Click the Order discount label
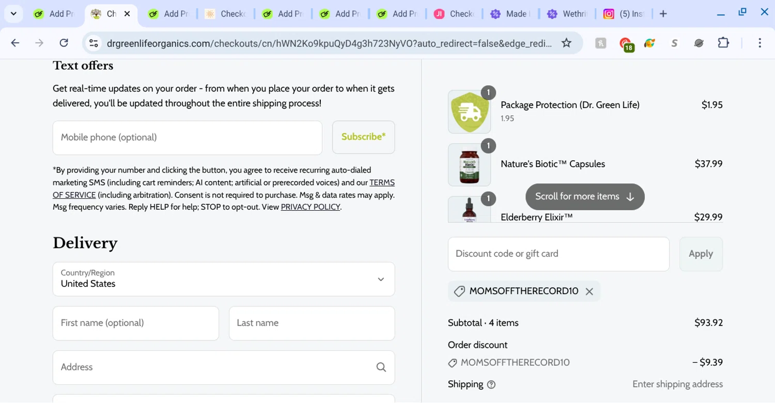This screenshot has width=775, height=403. click(478, 345)
